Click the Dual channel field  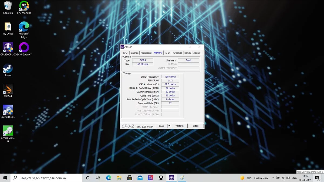pyautogui.click(x=188, y=60)
